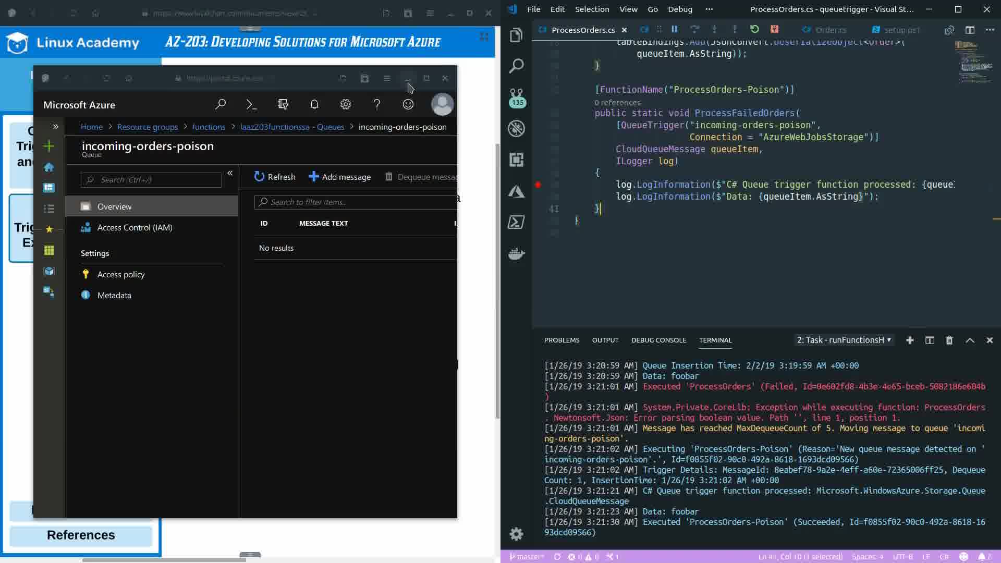1001x563 pixels.
Task: Restart debugging with green restart icon
Action: [754, 30]
